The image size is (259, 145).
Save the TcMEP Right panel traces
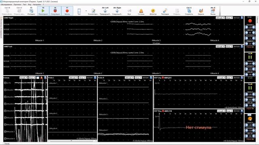pos(242,18)
